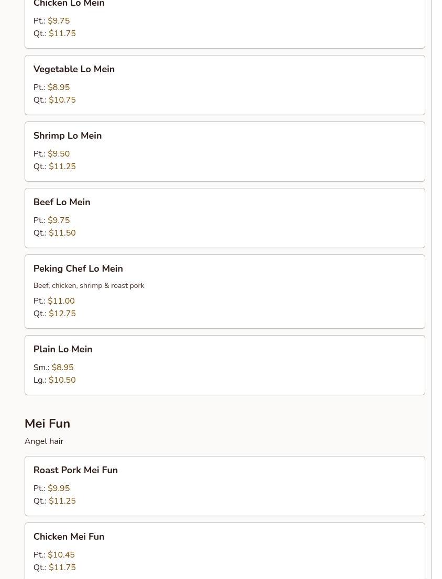The width and height of the screenshot is (442, 579).
Task: Click Chicken Mei Fun pint price $10.45
Action: click(61, 555)
